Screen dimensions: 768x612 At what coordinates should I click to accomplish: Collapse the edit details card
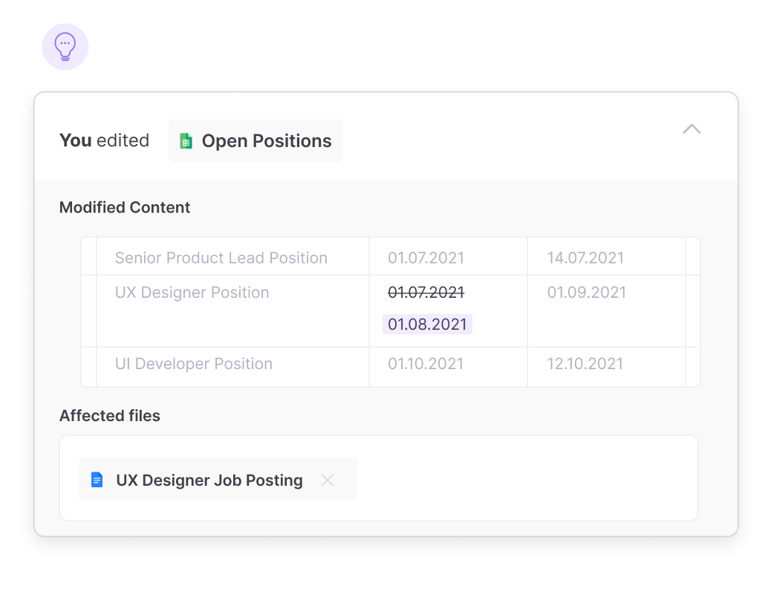691,129
